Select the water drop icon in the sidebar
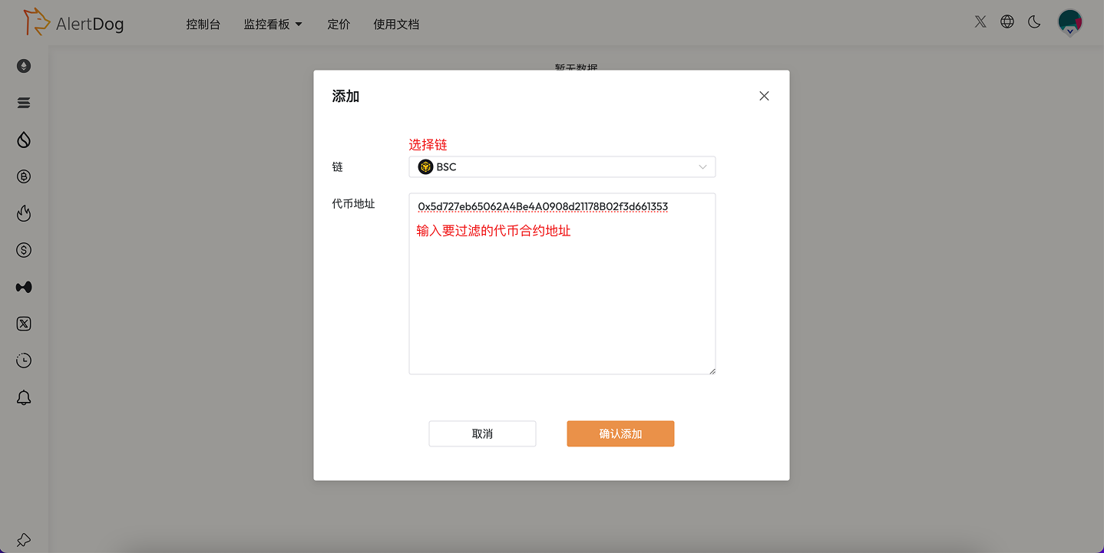 coord(23,140)
